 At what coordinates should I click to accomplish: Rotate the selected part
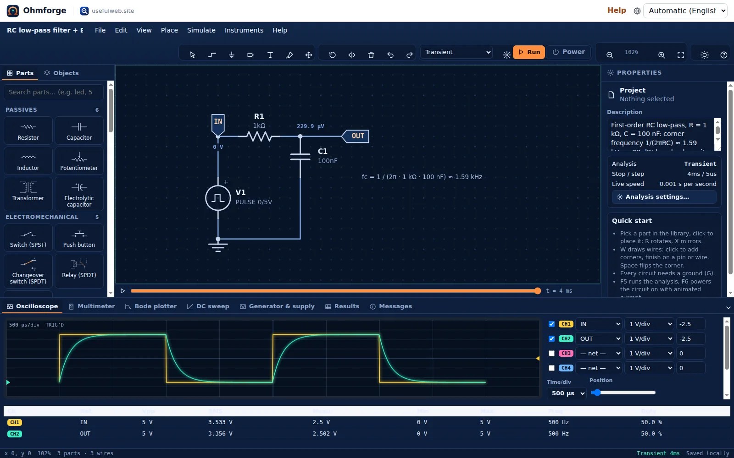coord(333,55)
